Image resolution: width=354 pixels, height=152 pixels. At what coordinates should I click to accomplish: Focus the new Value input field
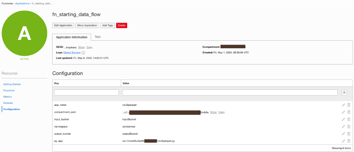[x=230, y=92]
